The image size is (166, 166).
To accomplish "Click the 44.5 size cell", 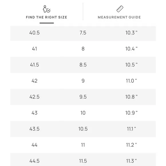I will pos(35,161).
